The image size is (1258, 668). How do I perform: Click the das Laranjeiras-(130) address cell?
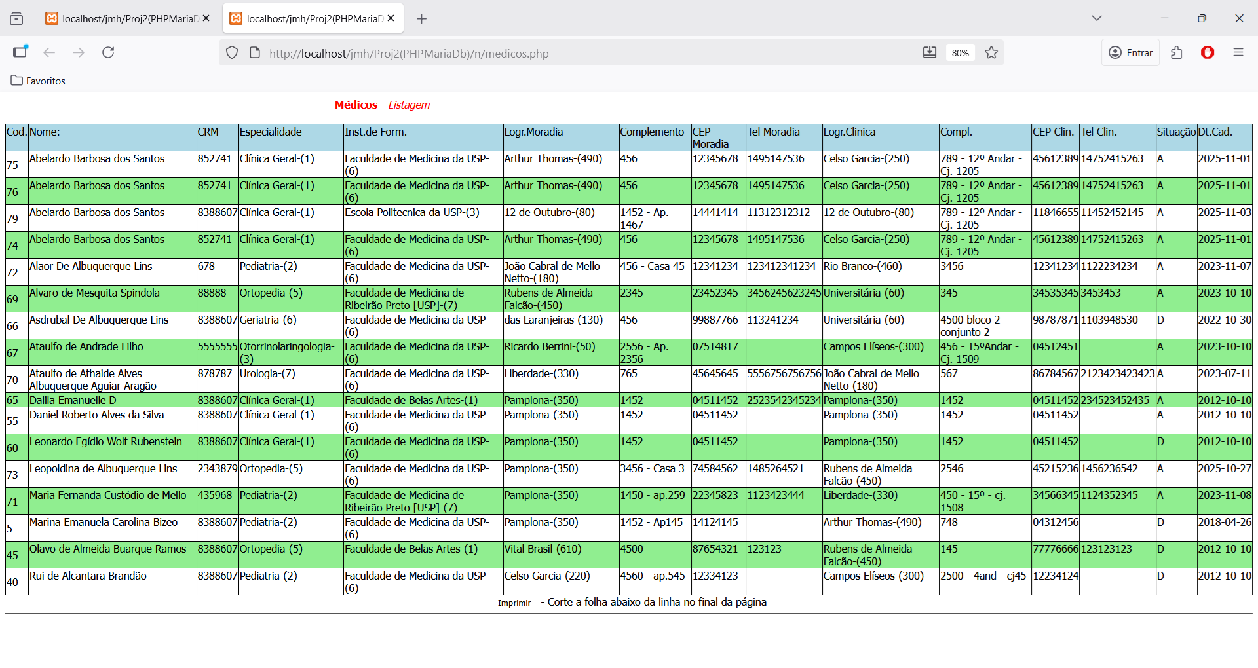(561, 325)
